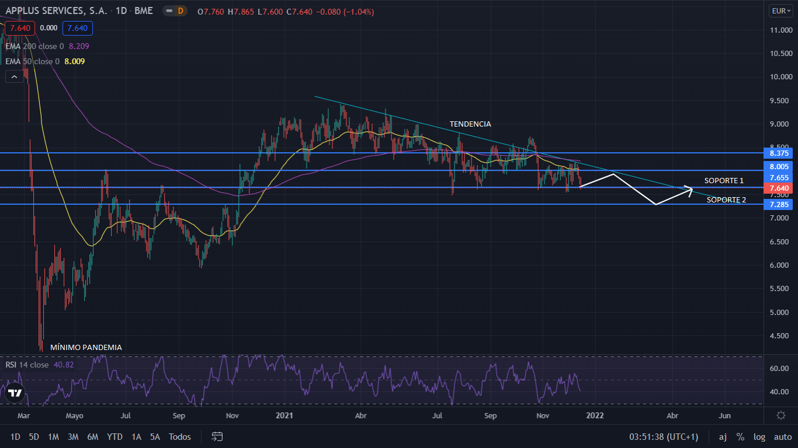Open chart settings gear icon
The height and width of the screenshot is (448, 798).
pos(781,415)
